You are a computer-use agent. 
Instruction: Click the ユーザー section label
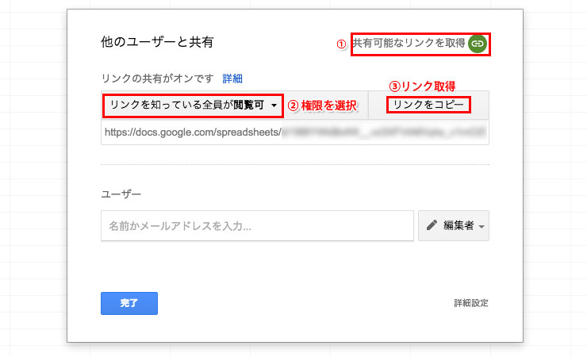tap(121, 194)
